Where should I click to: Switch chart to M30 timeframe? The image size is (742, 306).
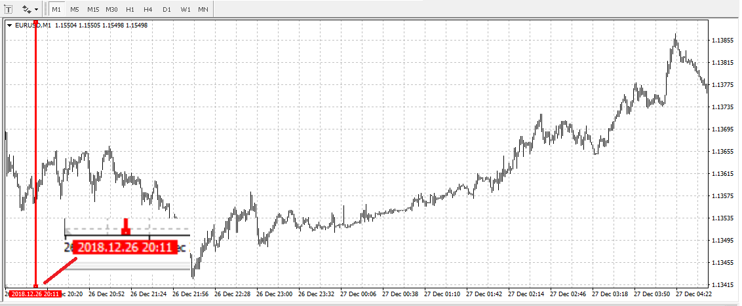click(x=112, y=9)
